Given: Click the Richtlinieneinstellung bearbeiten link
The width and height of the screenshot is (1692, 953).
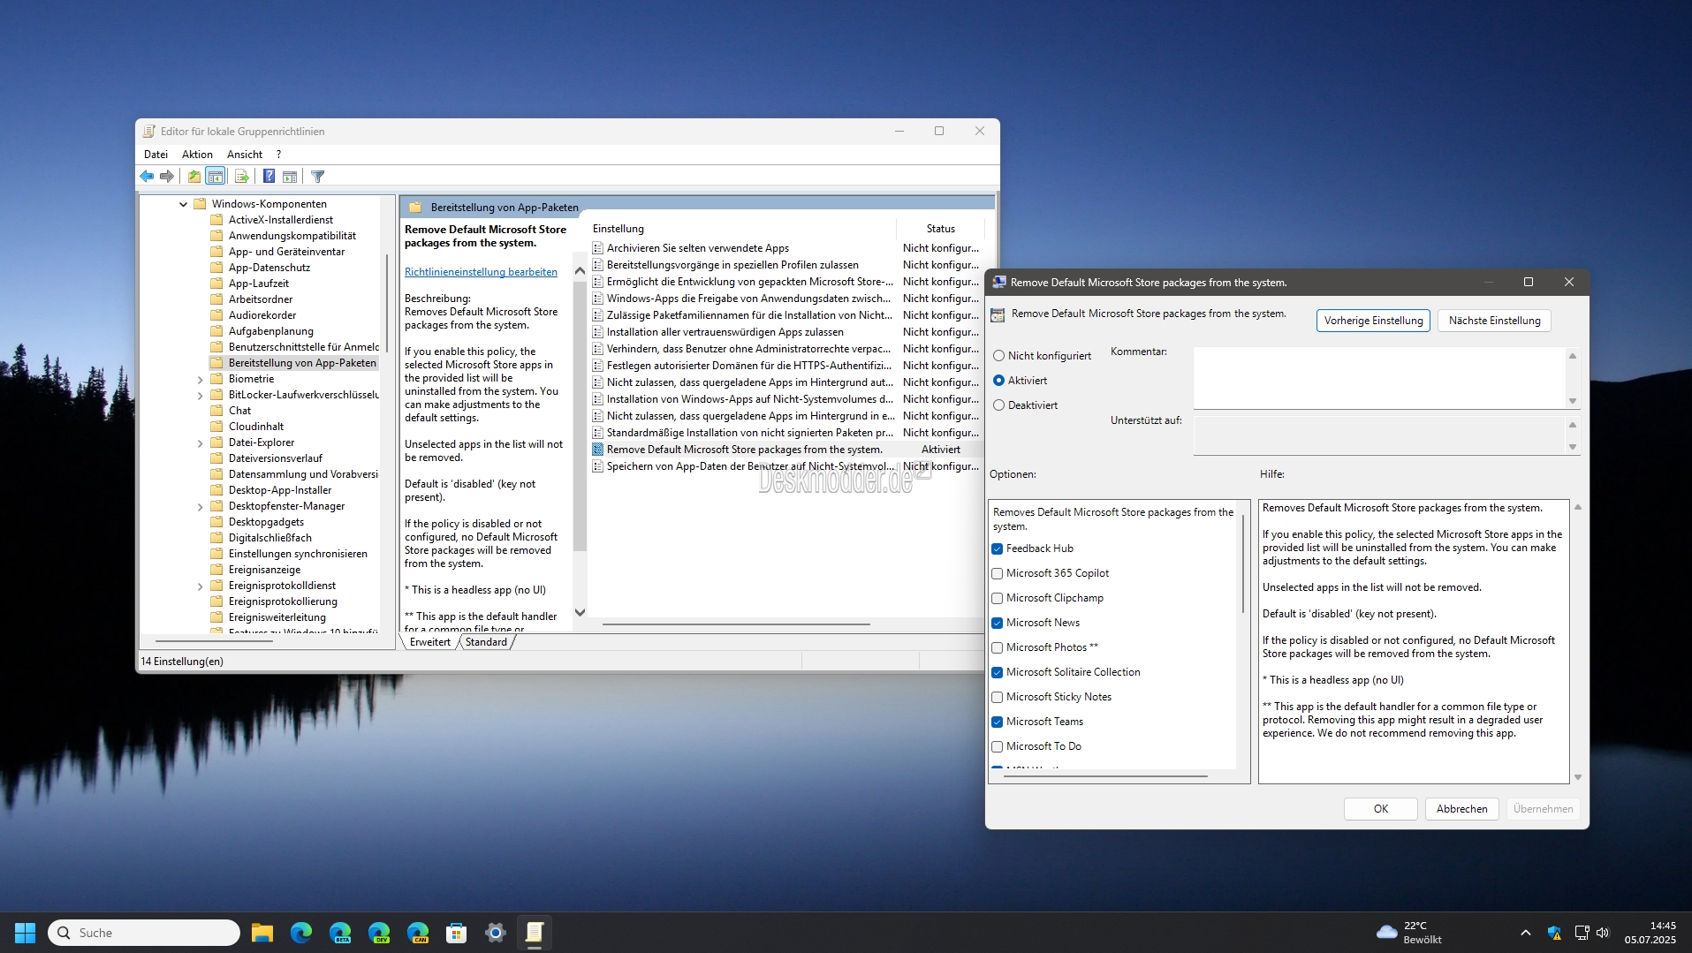Looking at the screenshot, I should [x=481, y=272].
